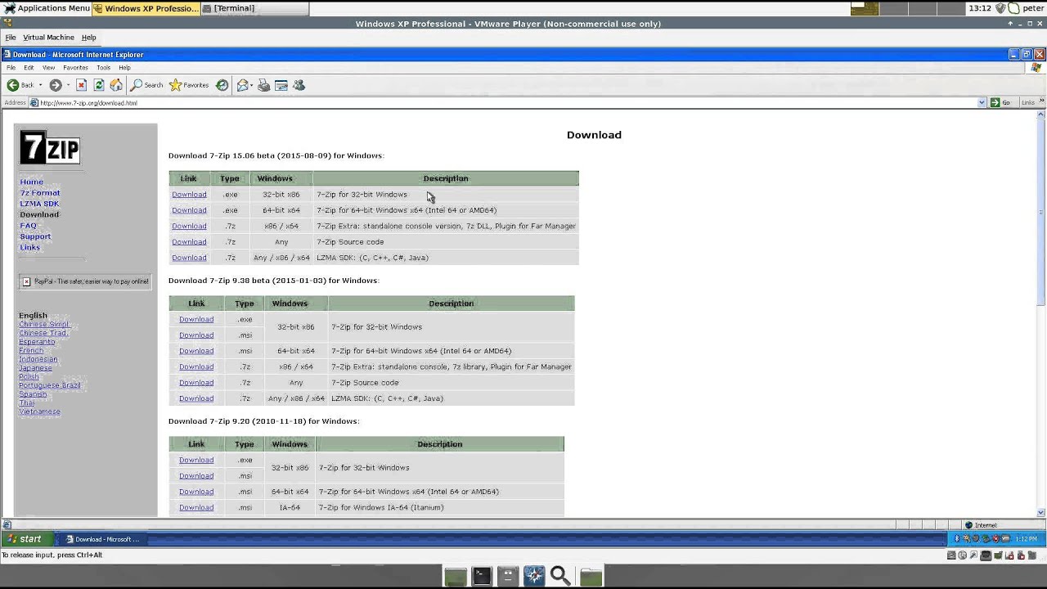Open the IE File menu
The width and height of the screenshot is (1047, 589).
(x=11, y=68)
